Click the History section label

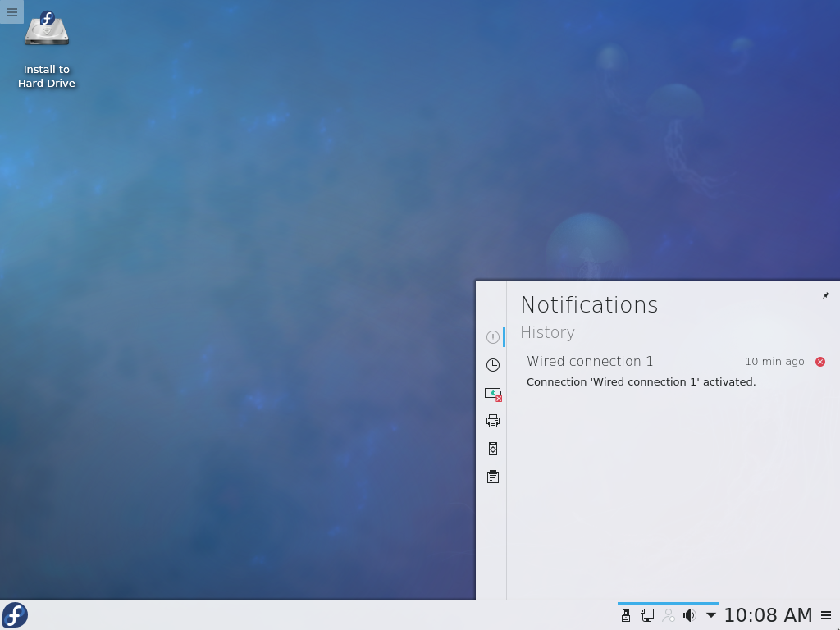coord(547,332)
